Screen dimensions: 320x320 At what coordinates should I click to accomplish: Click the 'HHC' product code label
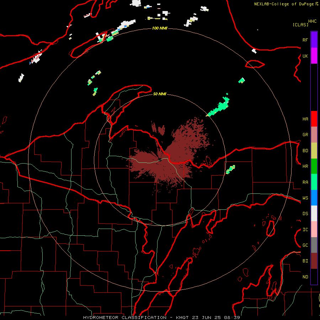312,21
